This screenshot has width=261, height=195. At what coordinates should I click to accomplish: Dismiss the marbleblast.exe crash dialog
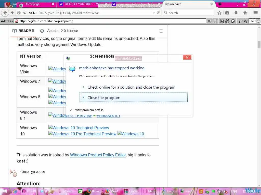pos(187,57)
